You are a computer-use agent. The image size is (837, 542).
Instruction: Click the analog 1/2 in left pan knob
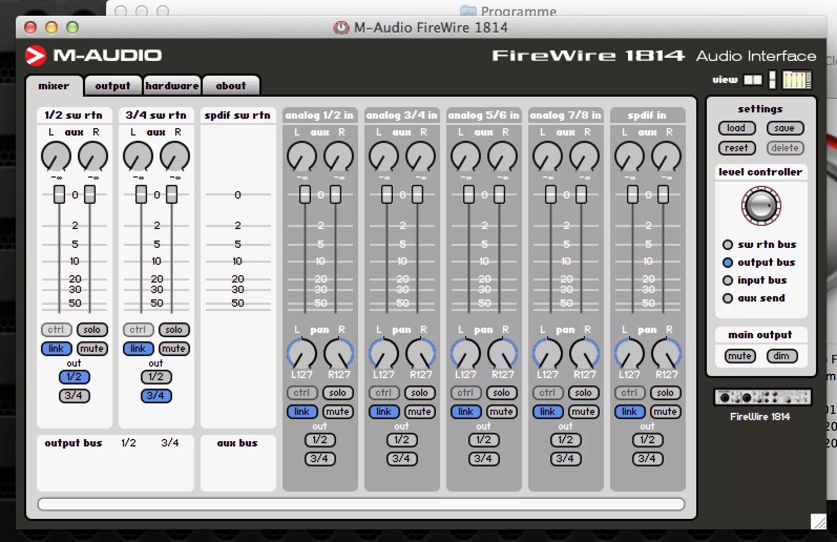(x=302, y=353)
